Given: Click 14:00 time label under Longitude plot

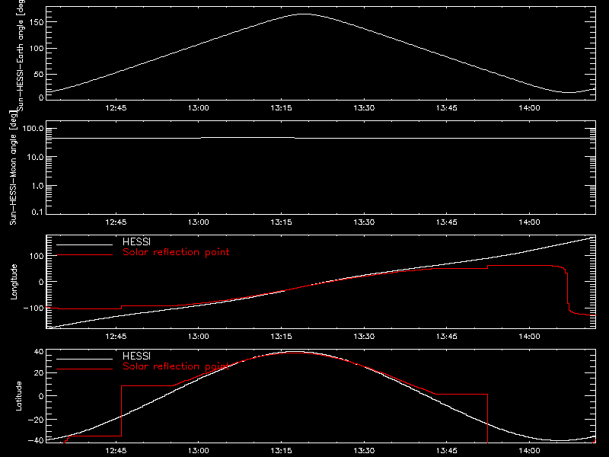Looking at the screenshot, I should [529, 337].
